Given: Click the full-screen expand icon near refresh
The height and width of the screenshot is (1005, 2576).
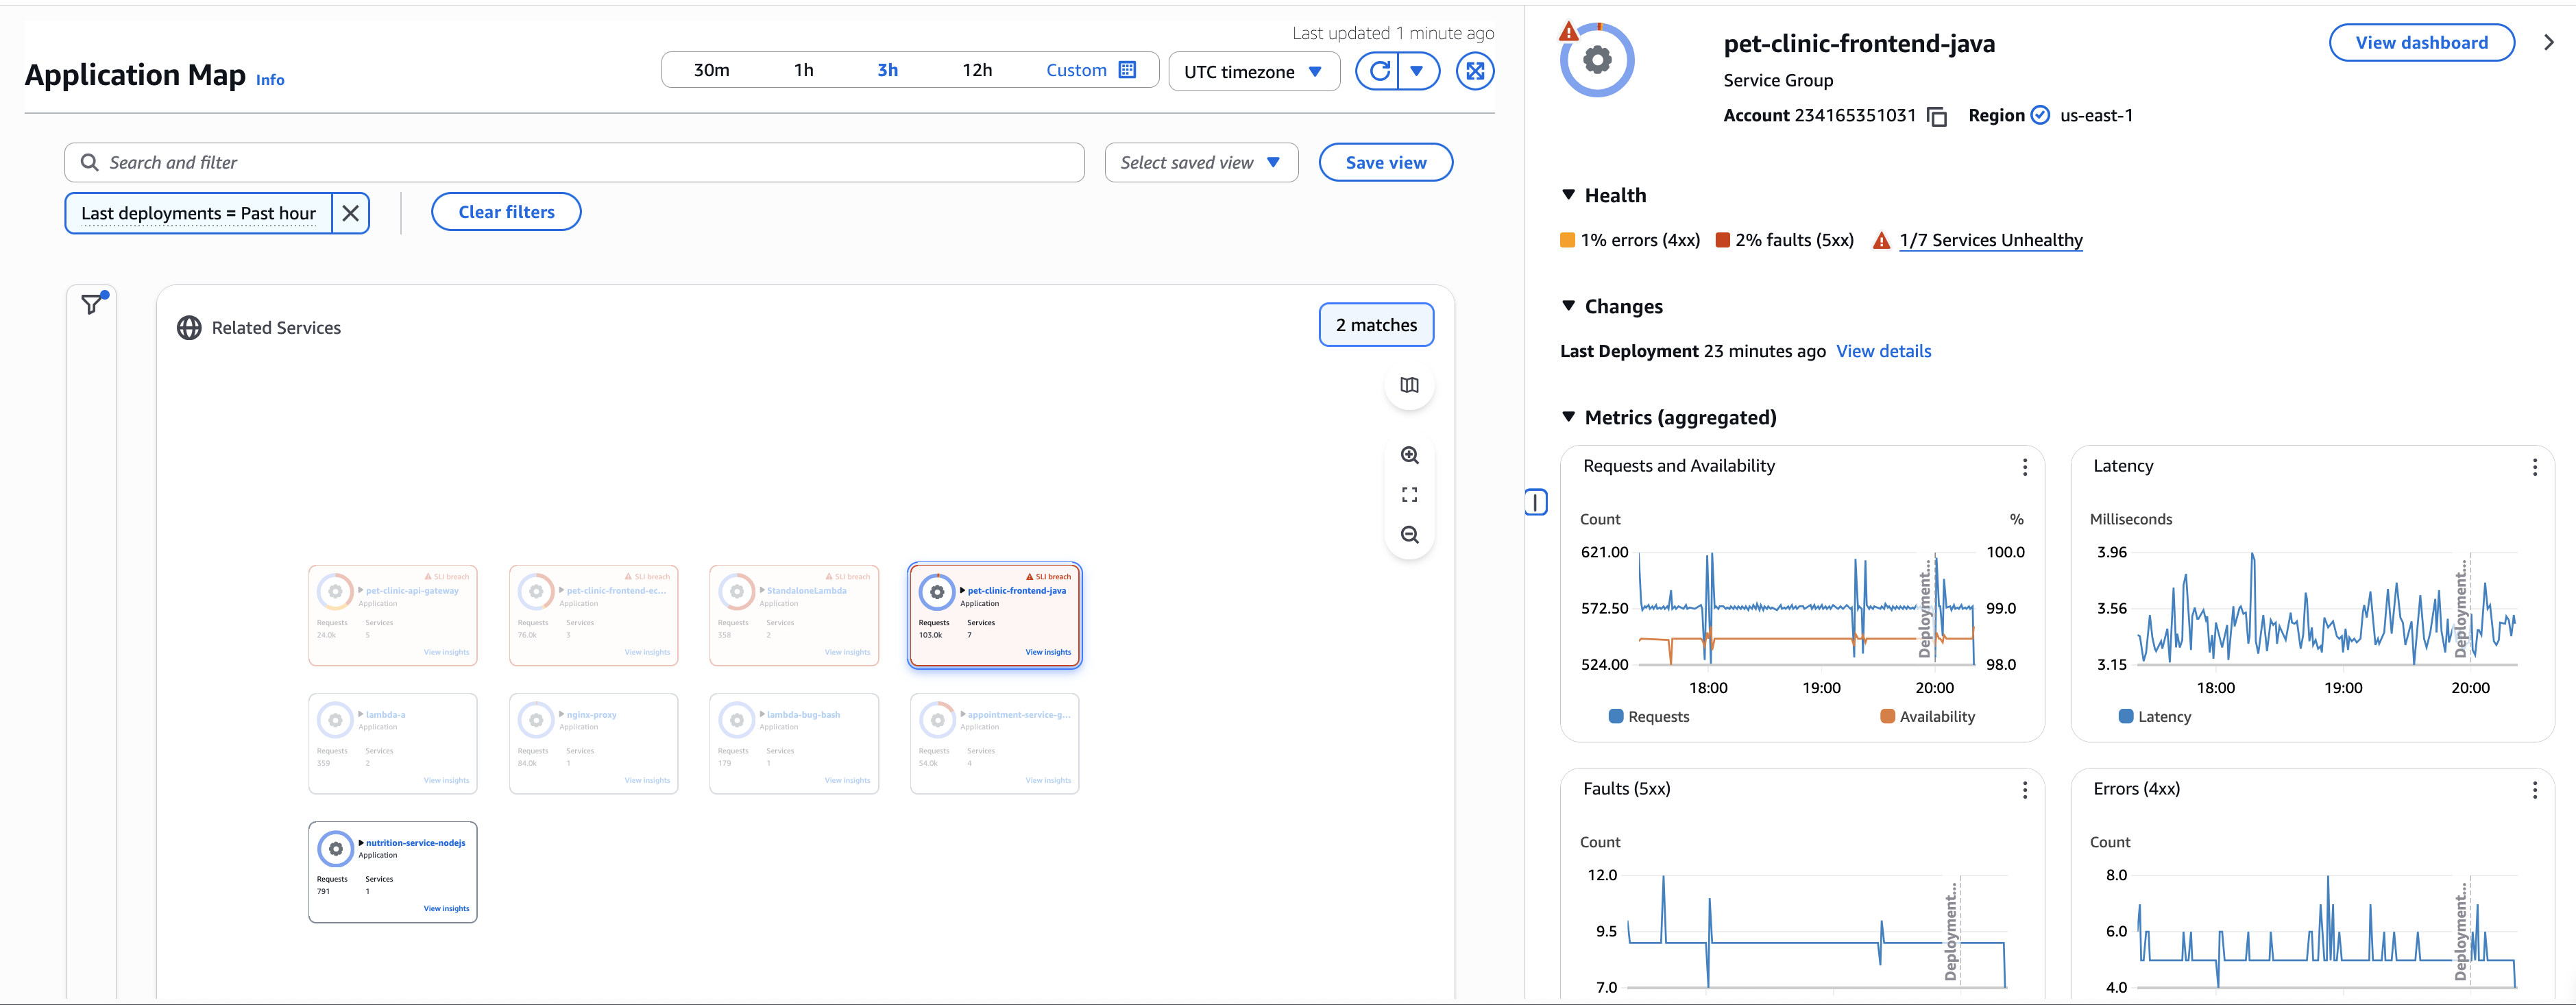Looking at the screenshot, I should tap(1475, 70).
